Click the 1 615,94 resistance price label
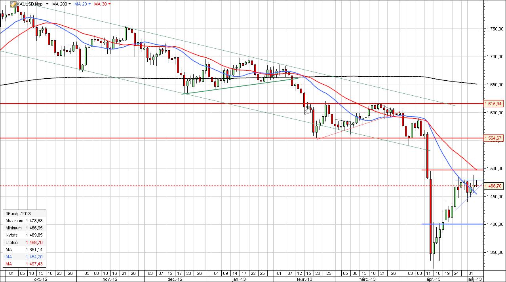The image size is (506, 282). pos(493,104)
